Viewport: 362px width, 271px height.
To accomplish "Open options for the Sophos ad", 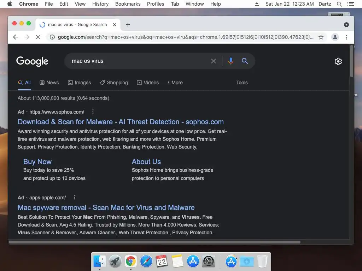I will (x=93, y=112).
